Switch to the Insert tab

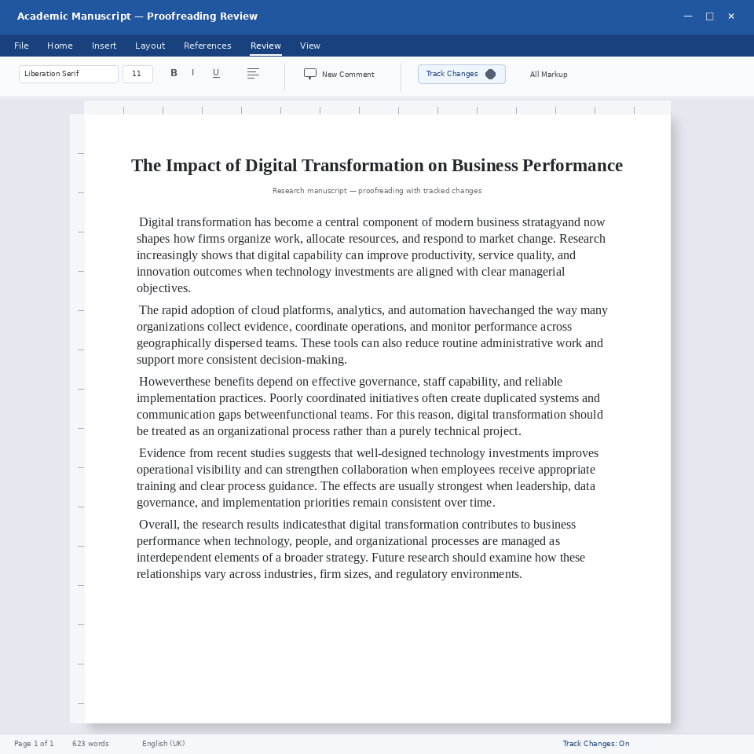(104, 46)
